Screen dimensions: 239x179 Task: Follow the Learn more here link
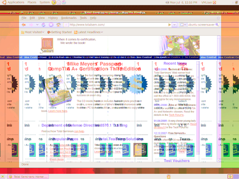pos(58,111)
